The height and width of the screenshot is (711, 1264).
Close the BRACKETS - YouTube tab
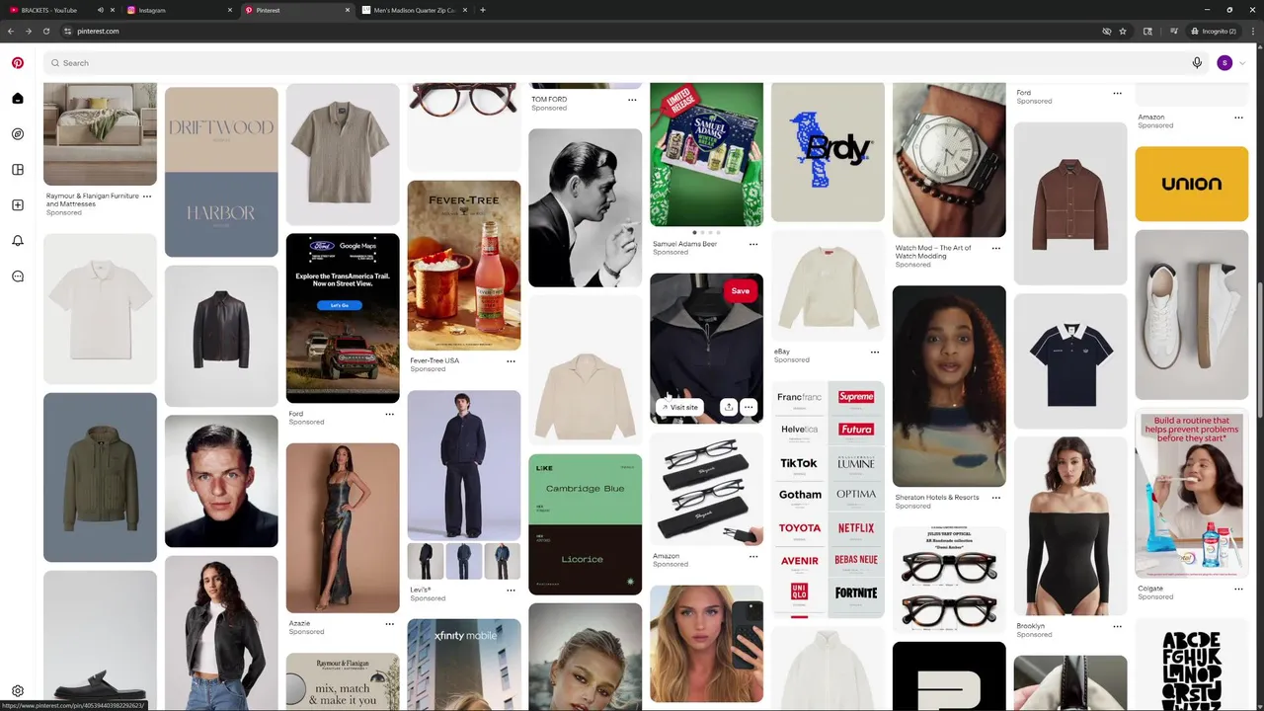pos(114,10)
